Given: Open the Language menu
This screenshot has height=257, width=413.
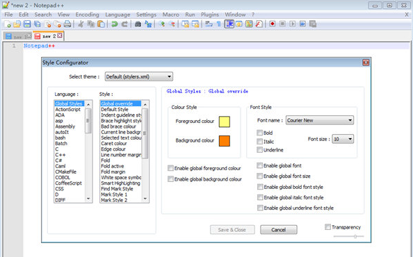Looking at the screenshot, I should point(118,15).
